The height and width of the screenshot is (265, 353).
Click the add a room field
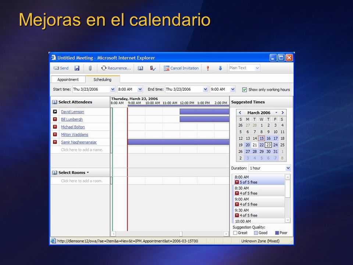click(82, 181)
